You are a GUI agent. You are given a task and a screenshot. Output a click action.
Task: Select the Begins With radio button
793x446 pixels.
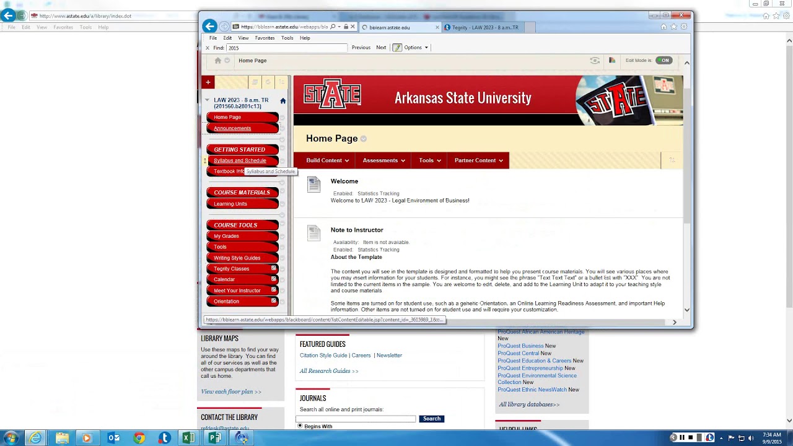click(300, 426)
